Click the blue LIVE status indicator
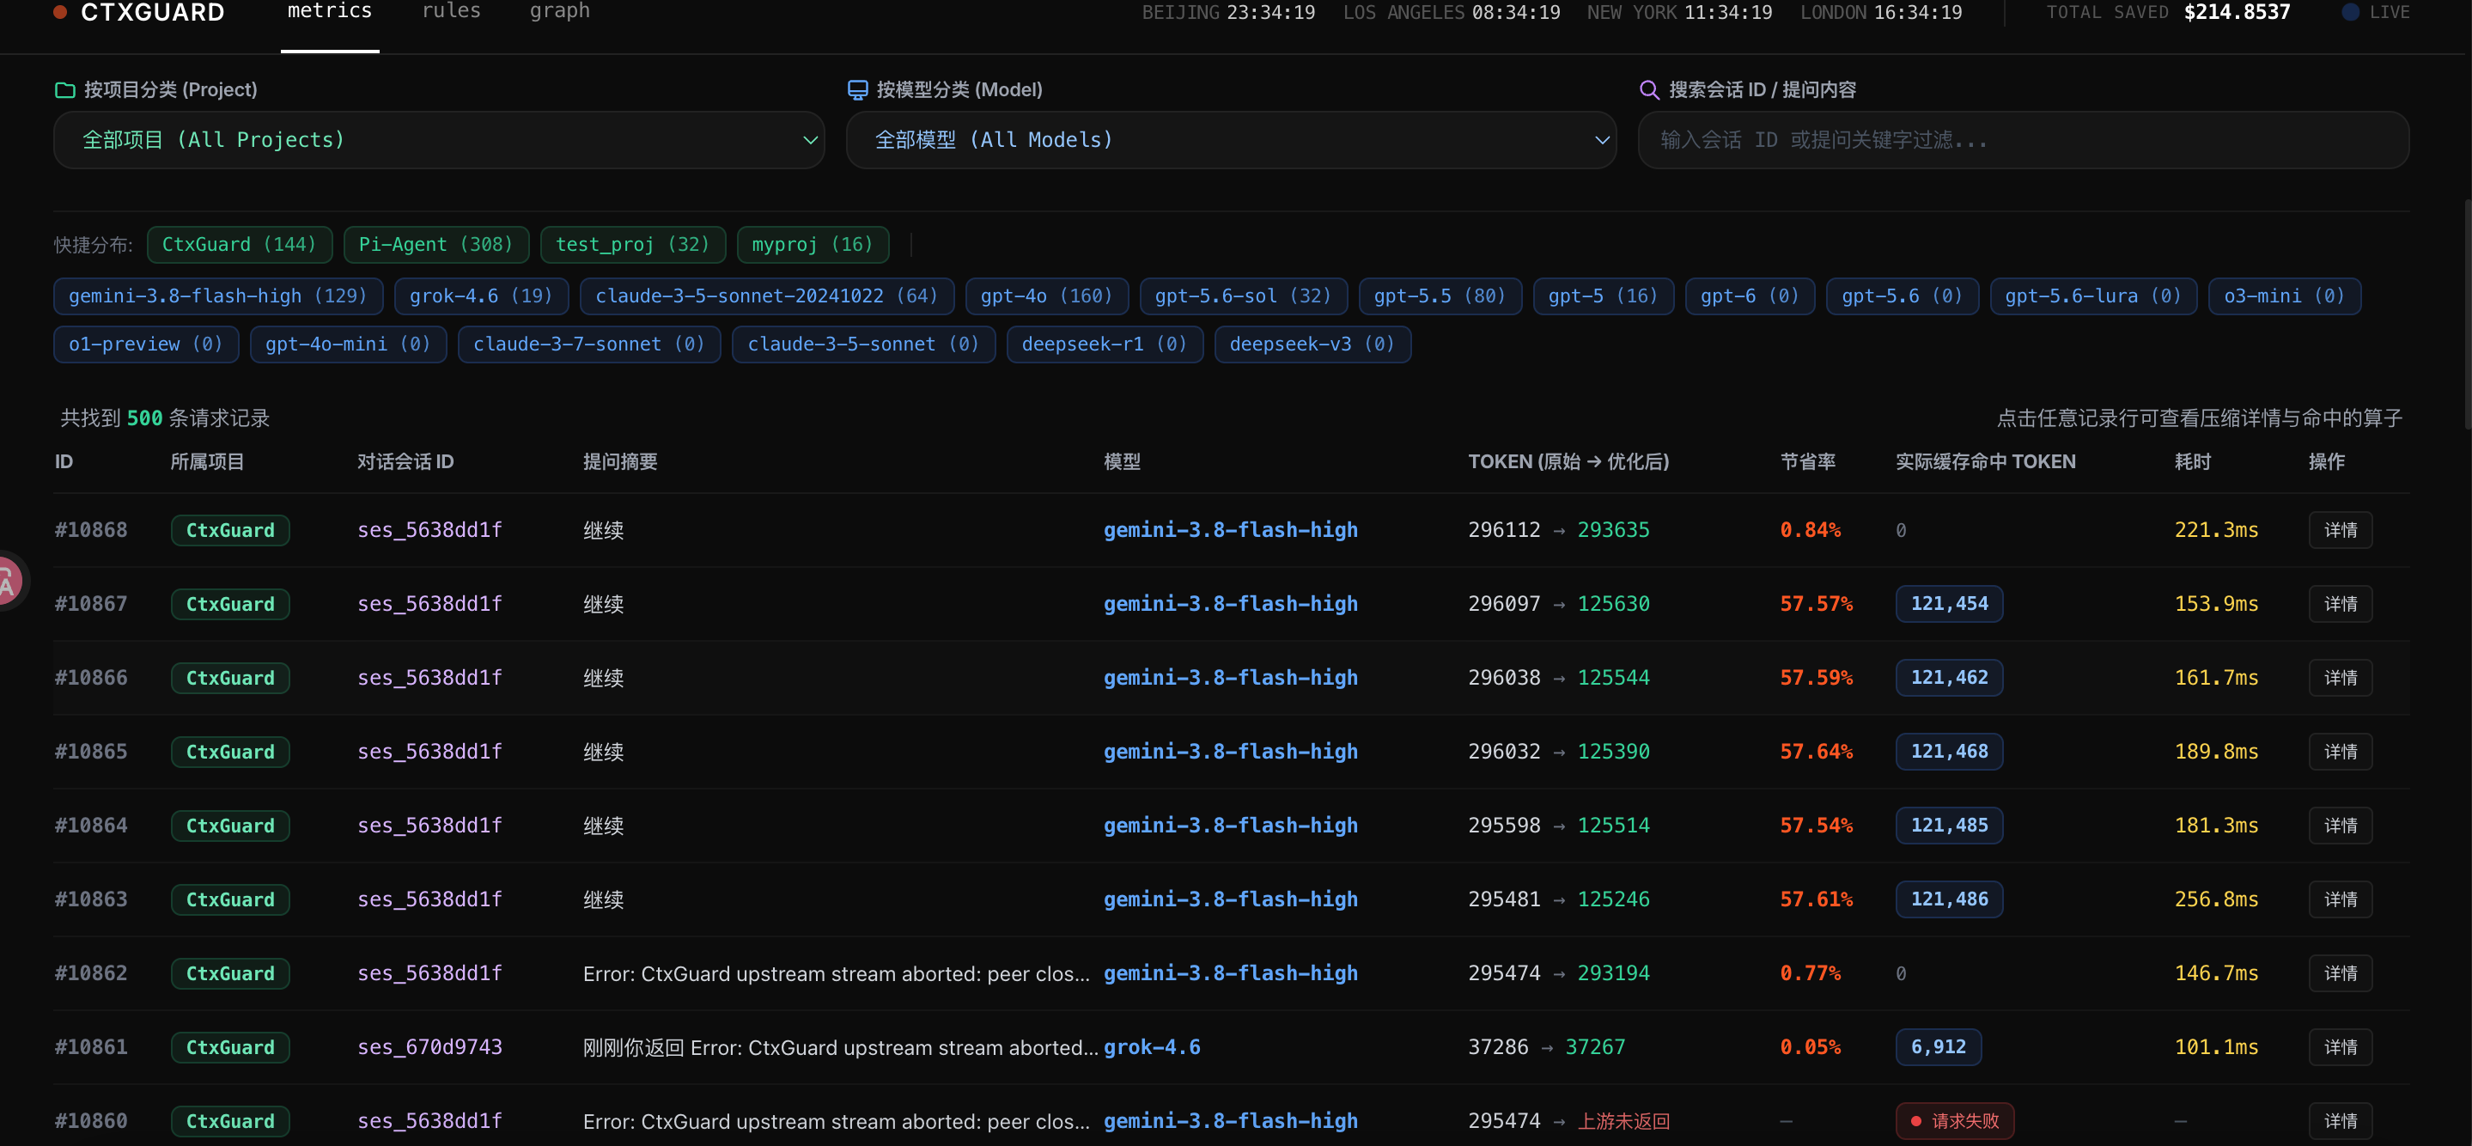The image size is (2472, 1146). (2350, 13)
